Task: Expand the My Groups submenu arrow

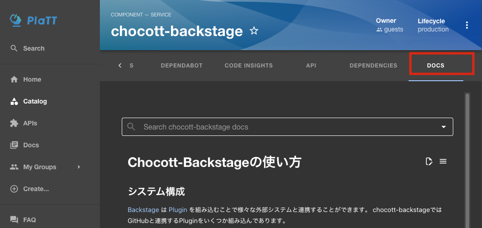Action: tap(79, 167)
